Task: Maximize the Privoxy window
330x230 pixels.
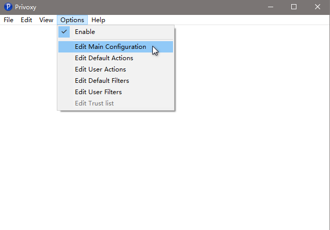Action: pos(294,7)
